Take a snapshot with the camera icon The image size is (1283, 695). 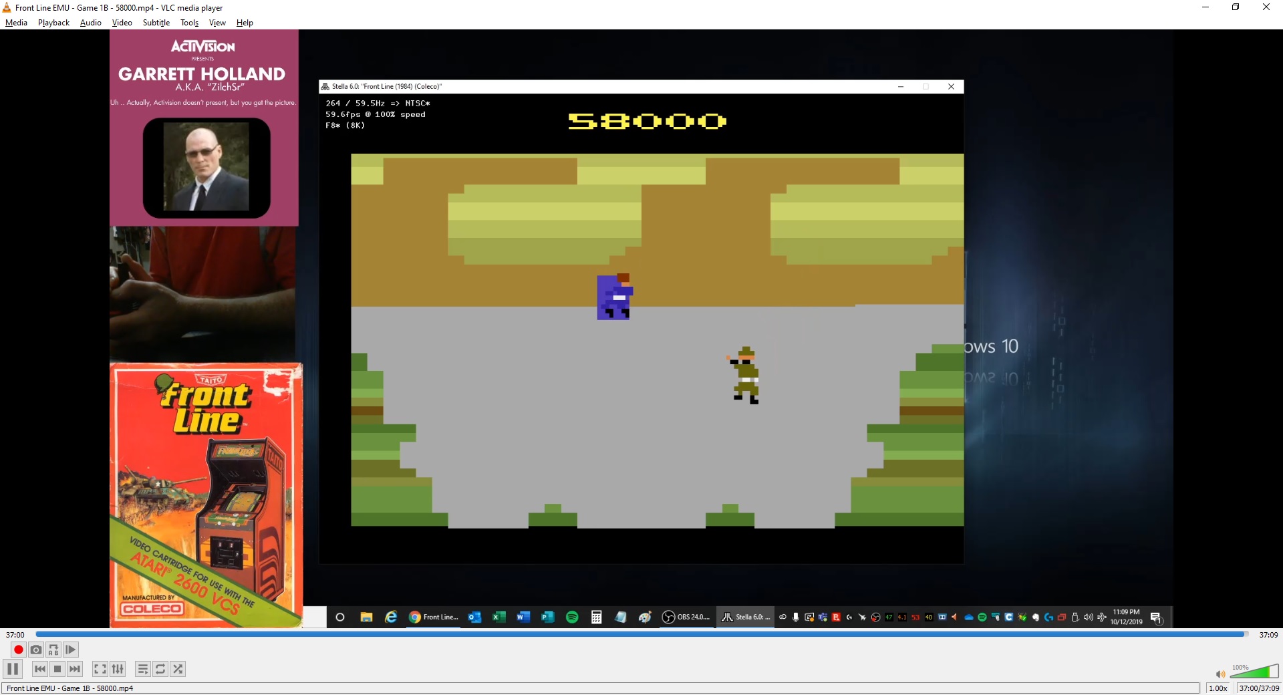point(36,650)
